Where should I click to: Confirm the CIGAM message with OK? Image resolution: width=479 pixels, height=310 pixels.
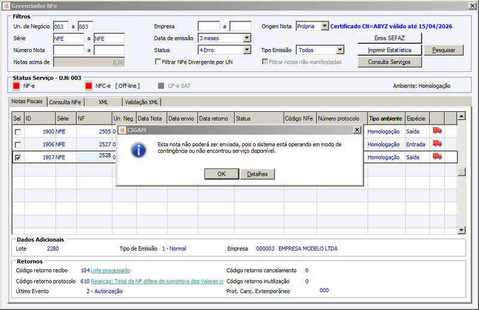[x=222, y=174]
